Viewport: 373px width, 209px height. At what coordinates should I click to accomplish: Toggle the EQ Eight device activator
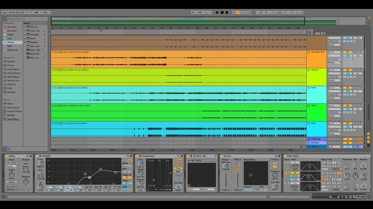click(37, 156)
